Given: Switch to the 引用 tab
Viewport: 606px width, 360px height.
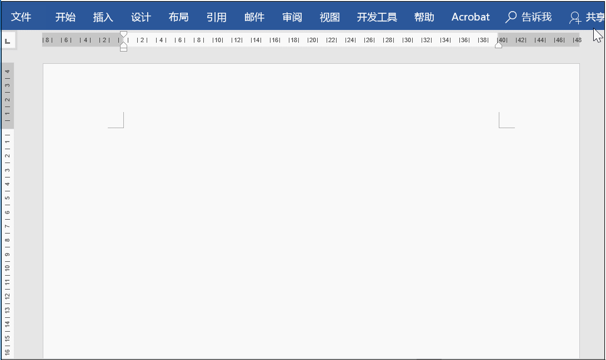Looking at the screenshot, I should 217,17.
